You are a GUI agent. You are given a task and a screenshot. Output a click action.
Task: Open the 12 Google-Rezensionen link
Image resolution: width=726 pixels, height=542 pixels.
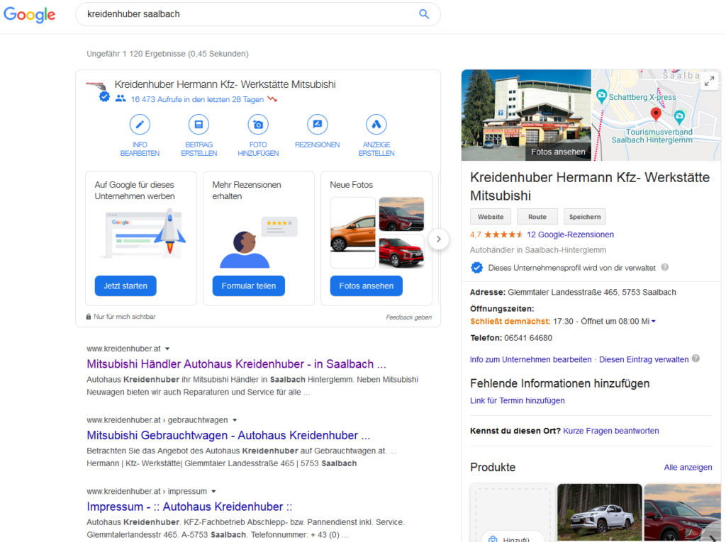pyautogui.click(x=570, y=235)
